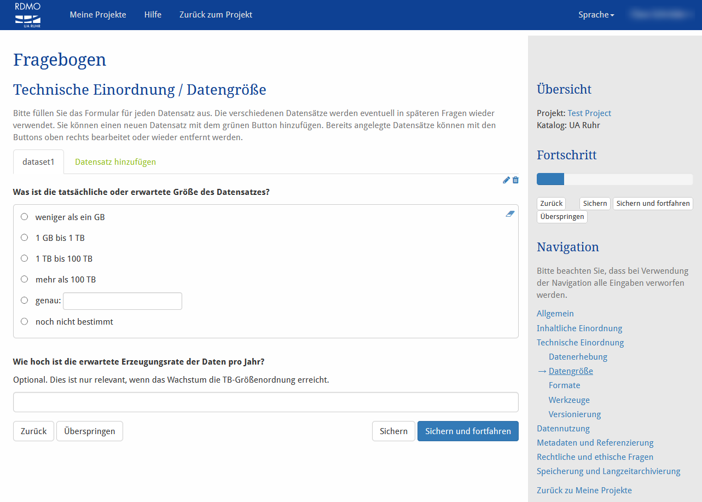
Task: Click the bottom 'Sichern' button
Action: click(x=393, y=431)
